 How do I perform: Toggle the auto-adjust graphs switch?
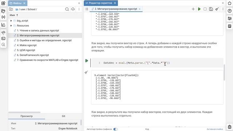click(x=115, y=129)
